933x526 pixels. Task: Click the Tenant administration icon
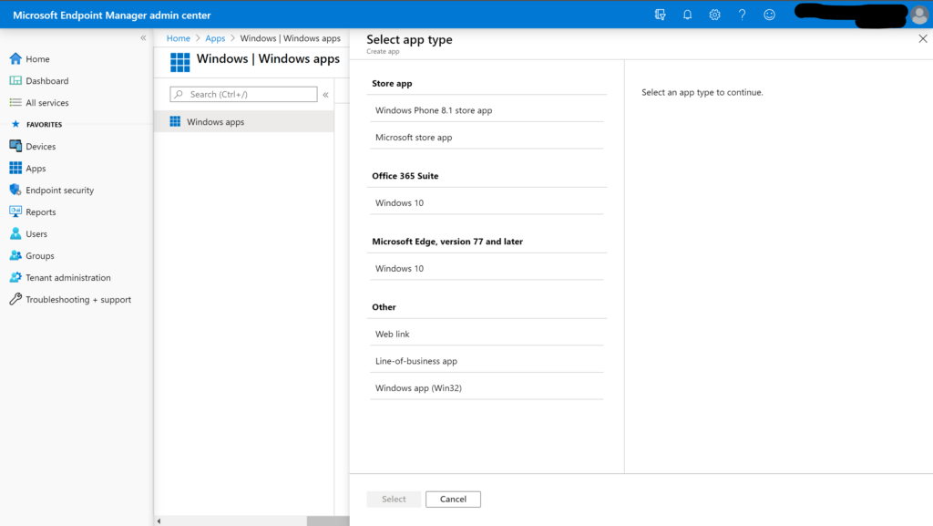click(15, 277)
